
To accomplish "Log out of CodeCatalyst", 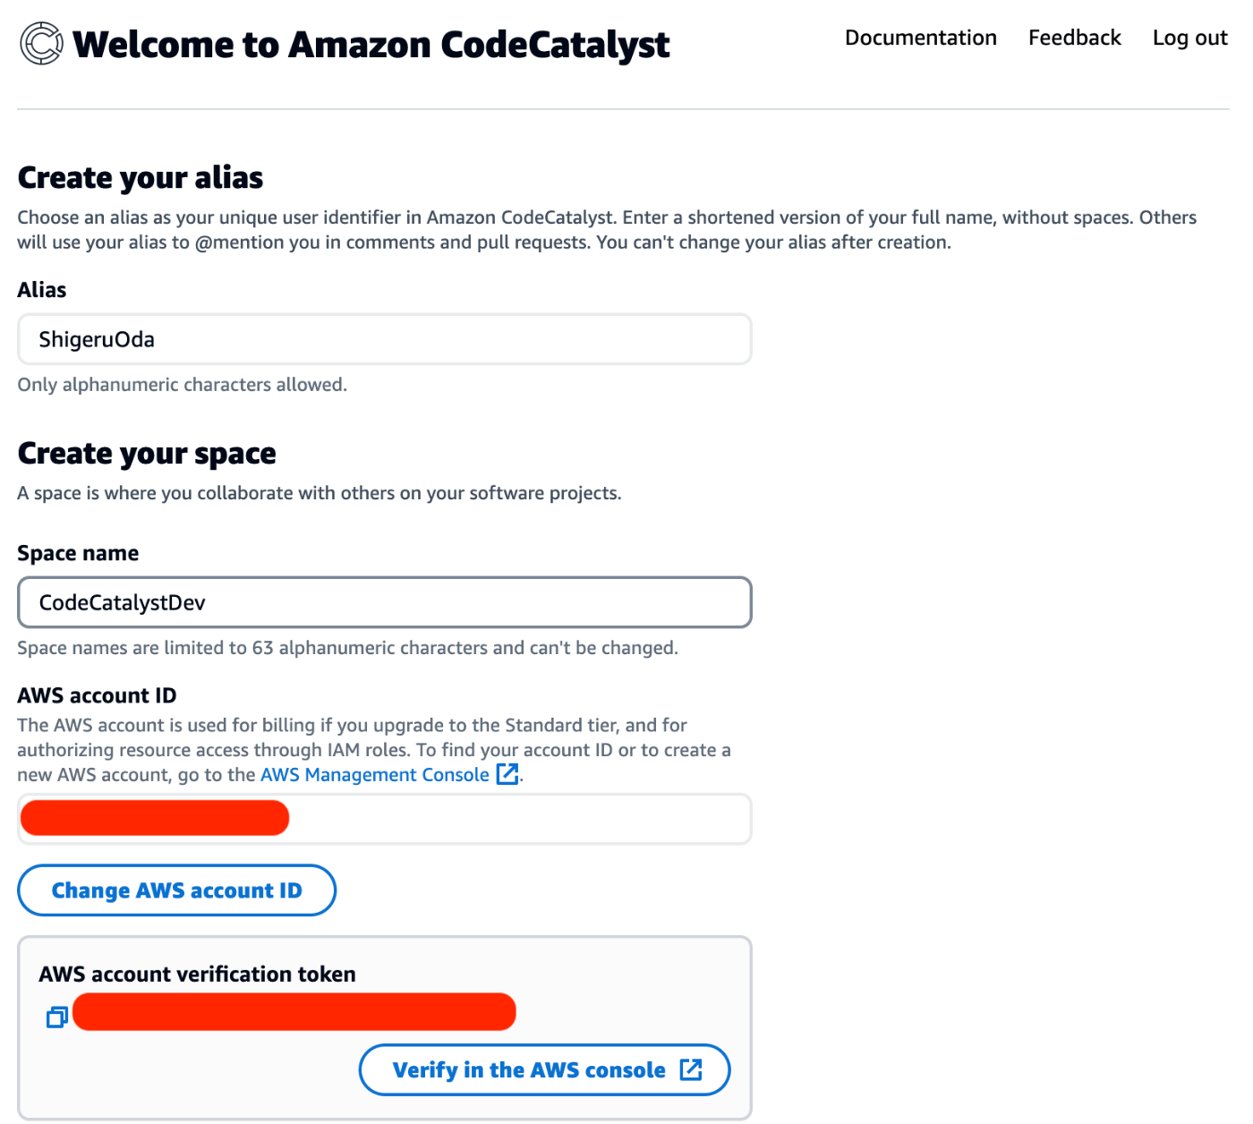I will coord(1189,38).
